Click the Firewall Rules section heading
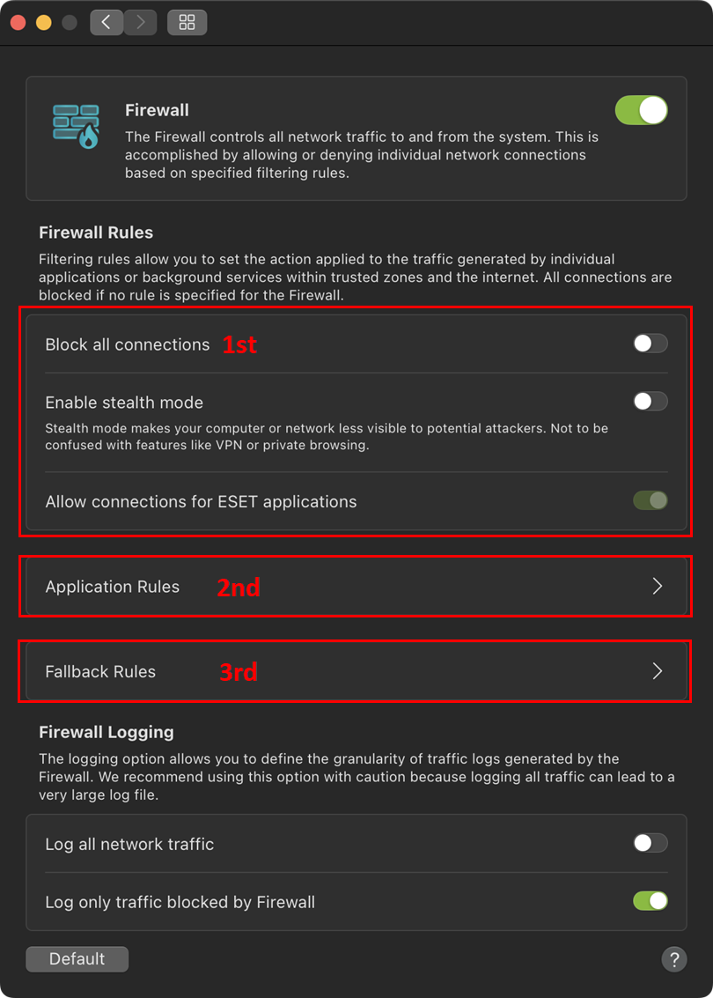Viewport: 713px width, 998px height. [x=96, y=233]
